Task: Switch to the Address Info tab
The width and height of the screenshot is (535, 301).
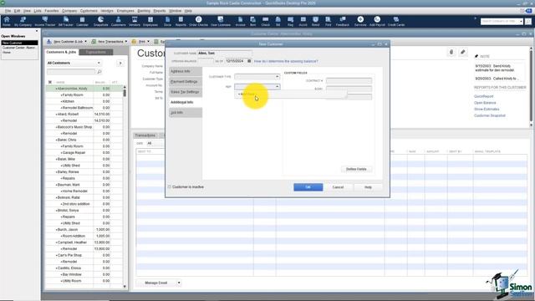Action: tap(186, 71)
